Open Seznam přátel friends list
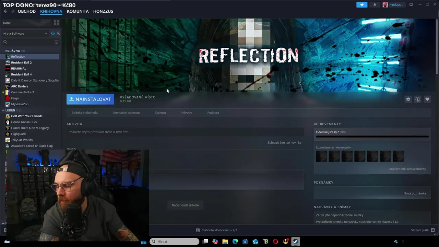This screenshot has height=247, width=439. pyautogui.click(x=423, y=230)
